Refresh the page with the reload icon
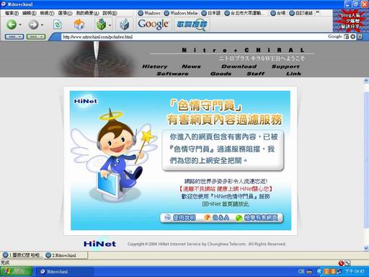369x277 pixels. (x=58, y=25)
